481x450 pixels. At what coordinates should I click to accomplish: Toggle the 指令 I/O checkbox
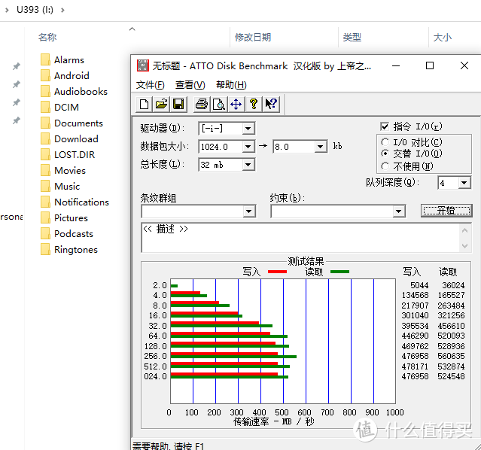[x=385, y=126]
